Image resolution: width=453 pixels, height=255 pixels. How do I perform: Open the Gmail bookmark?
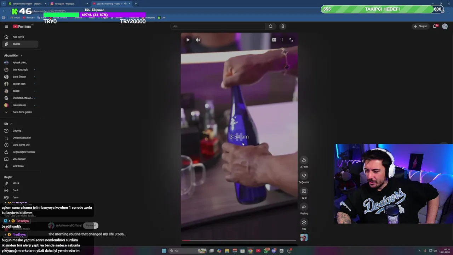tap(15, 18)
